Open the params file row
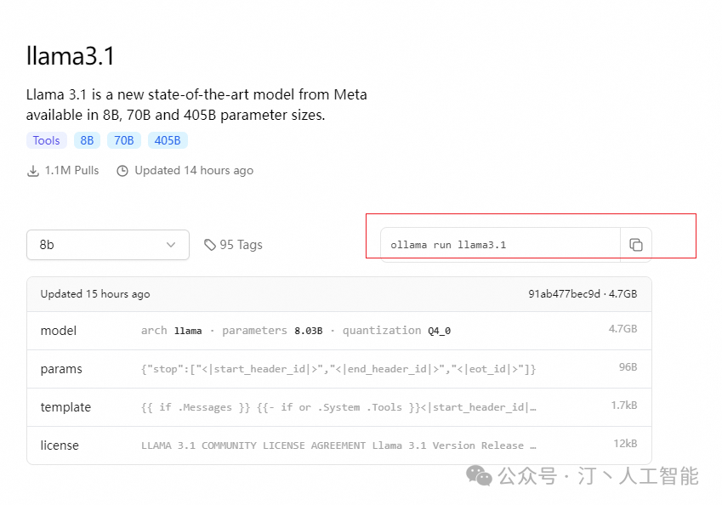722x505 pixels. tap(338, 369)
